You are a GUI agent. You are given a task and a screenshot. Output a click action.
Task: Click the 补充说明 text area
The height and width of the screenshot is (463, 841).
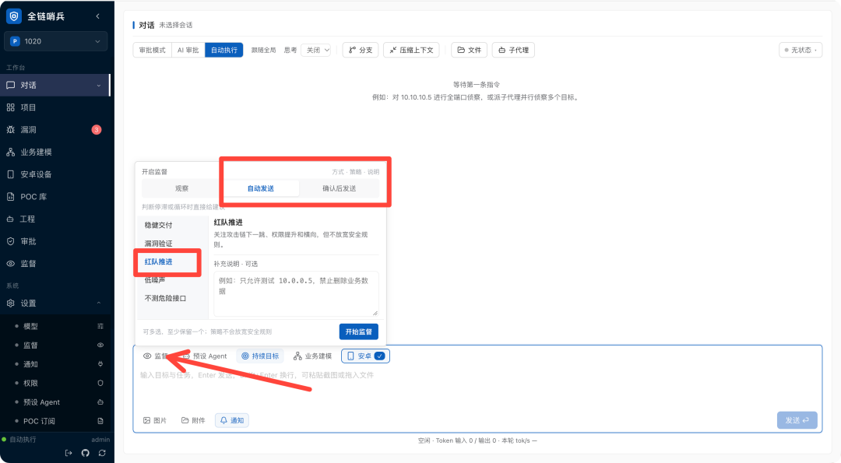(x=296, y=293)
